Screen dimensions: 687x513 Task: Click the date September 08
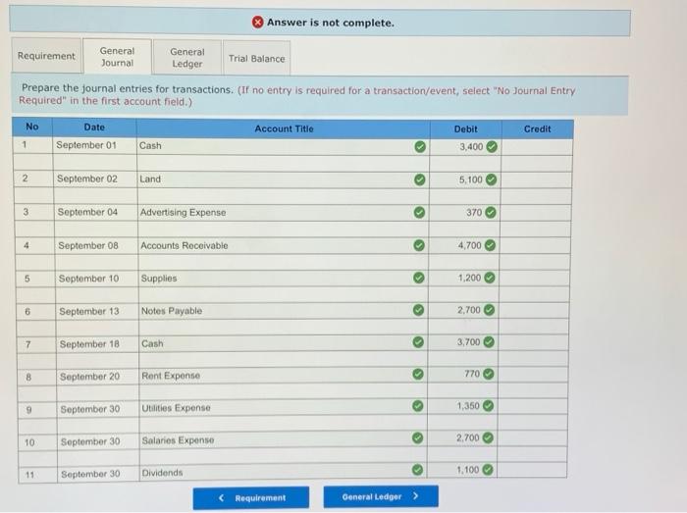88,245
